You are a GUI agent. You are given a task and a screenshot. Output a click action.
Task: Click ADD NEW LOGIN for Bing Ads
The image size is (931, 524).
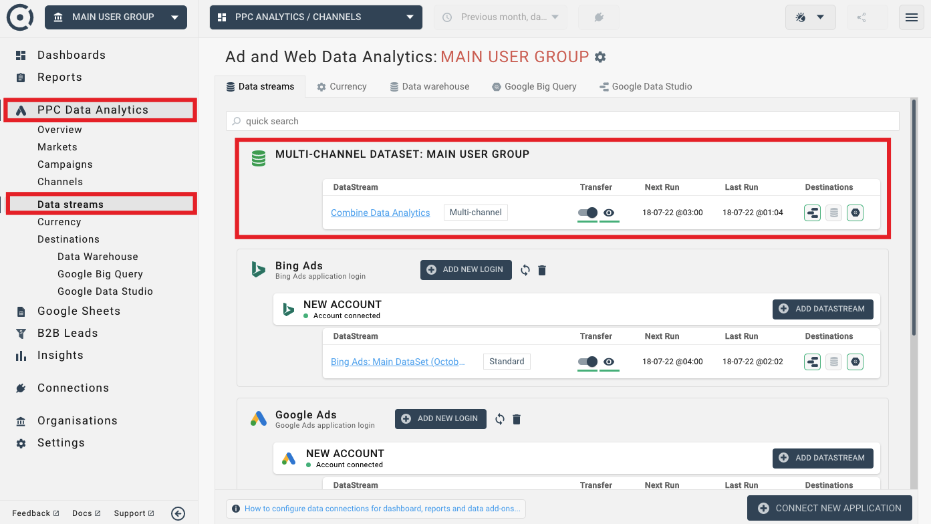[466, 269]
